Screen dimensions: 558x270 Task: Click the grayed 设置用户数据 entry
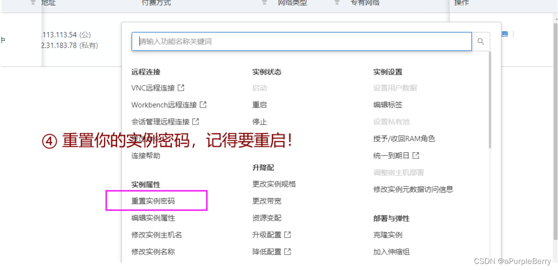tap(395, 88)
